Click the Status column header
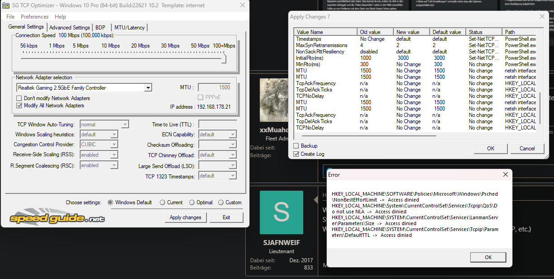554x279 pixels. click(484, 32)
